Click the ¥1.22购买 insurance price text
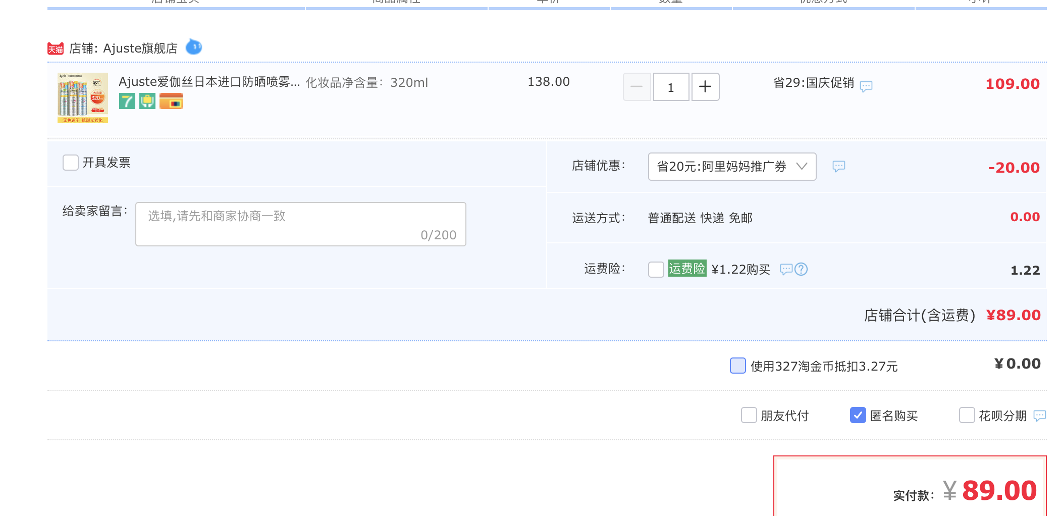 pyautogui.click(x=741, y=270)
